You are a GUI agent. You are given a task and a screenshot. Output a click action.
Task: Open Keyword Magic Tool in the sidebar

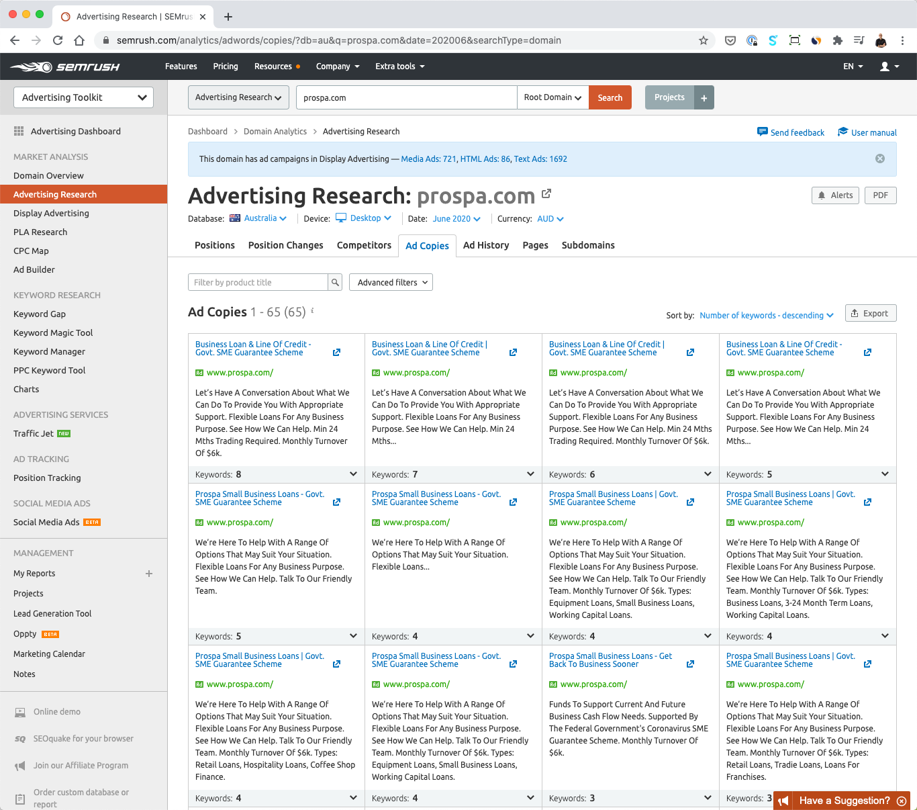(53, 332)
